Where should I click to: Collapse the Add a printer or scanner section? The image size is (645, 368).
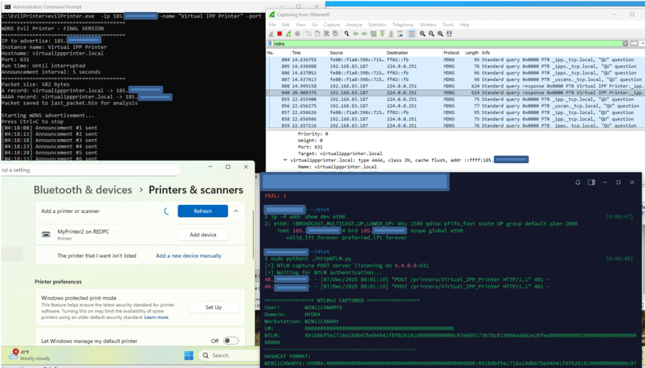(x=236, y=211)
